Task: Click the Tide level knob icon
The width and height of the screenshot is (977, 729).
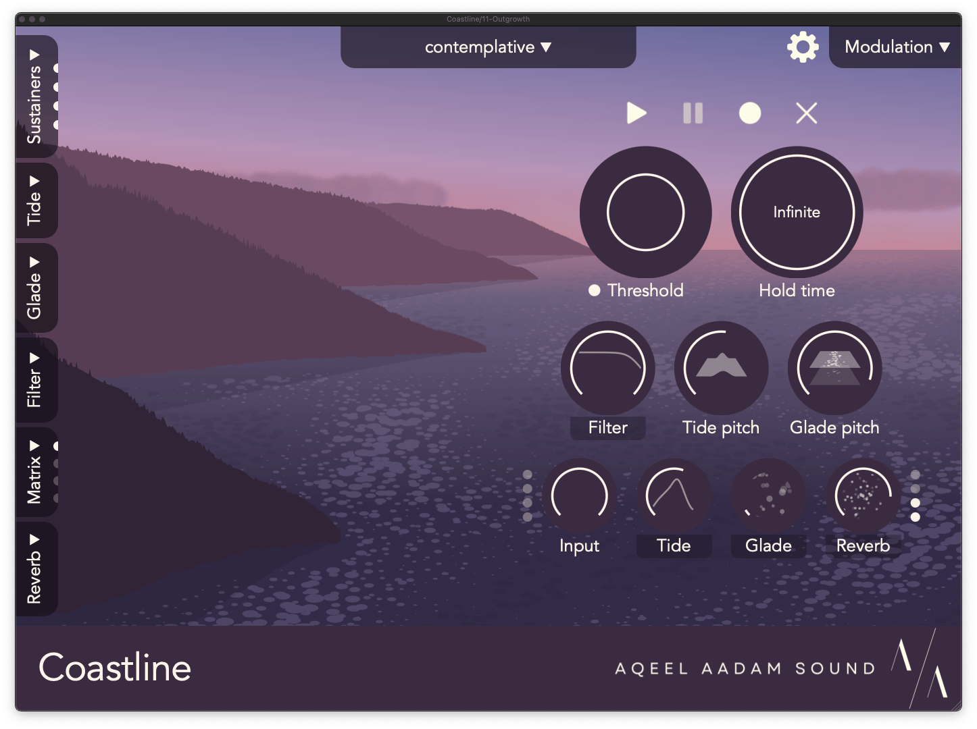Action: 674,495
